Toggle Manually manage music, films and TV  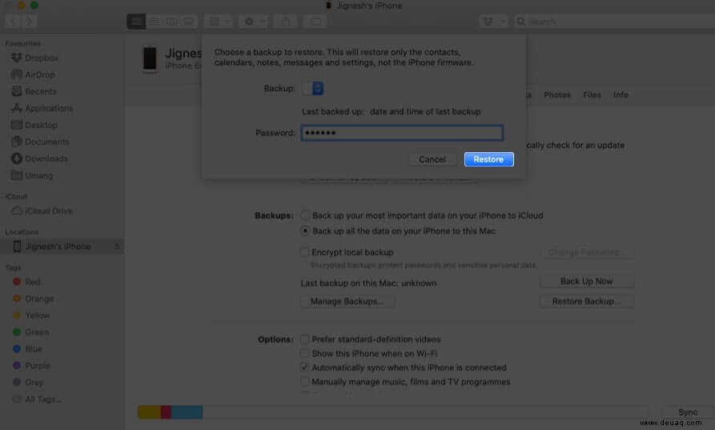click(x=304, y=381)
